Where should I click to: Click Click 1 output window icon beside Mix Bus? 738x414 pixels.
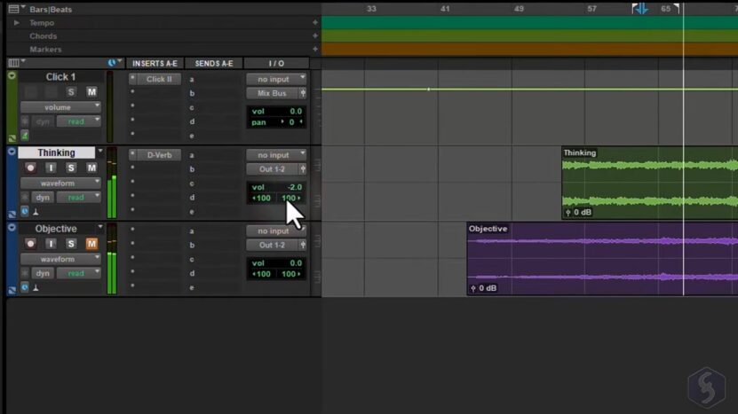click(303, 93)
